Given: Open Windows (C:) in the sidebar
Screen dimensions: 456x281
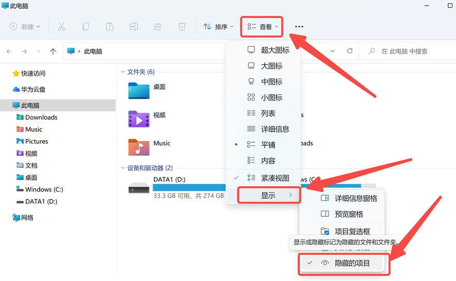Looking at the screenshot, I should [40, 189].
